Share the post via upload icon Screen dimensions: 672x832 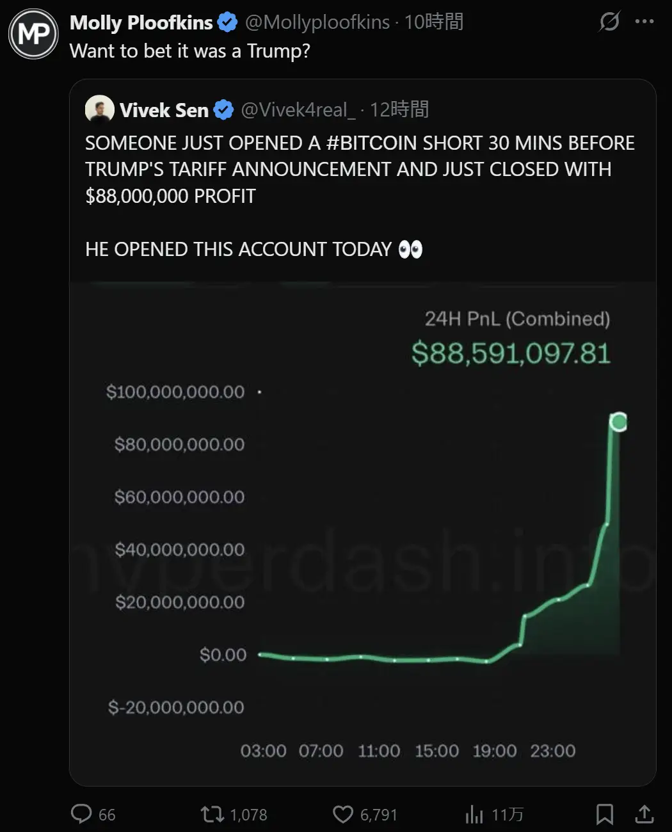tap(644, 814)
